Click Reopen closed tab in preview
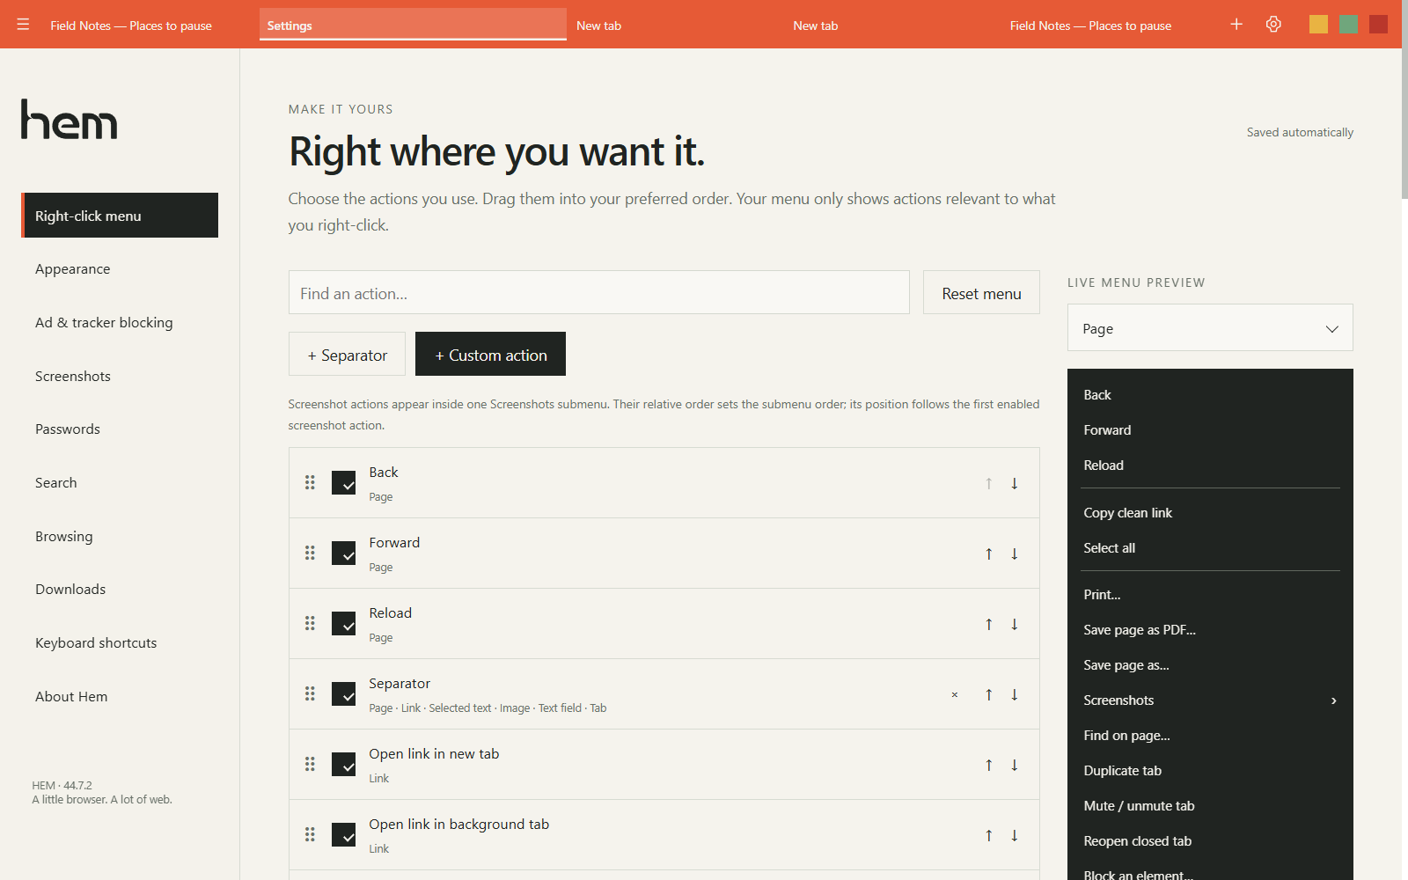The width and height of the screenshot is (1408, 880). pos(1210,841)
